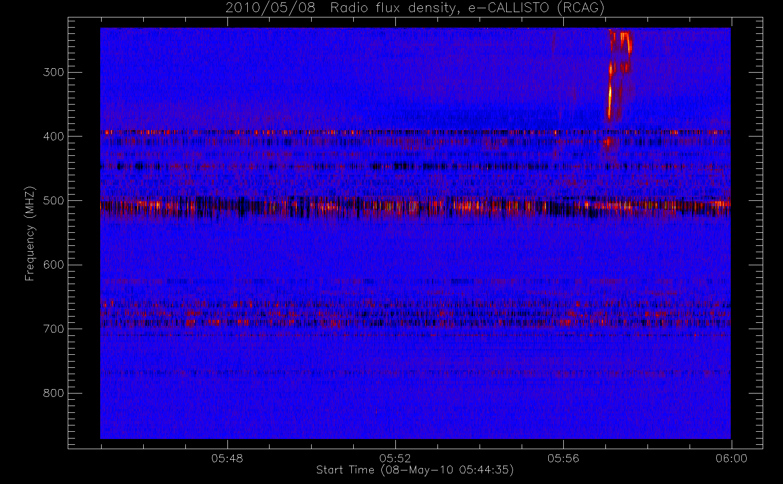This screenshot has width=783, height=484.
Task: Click the 700 frequency tick label
Action: coord(53,329)
